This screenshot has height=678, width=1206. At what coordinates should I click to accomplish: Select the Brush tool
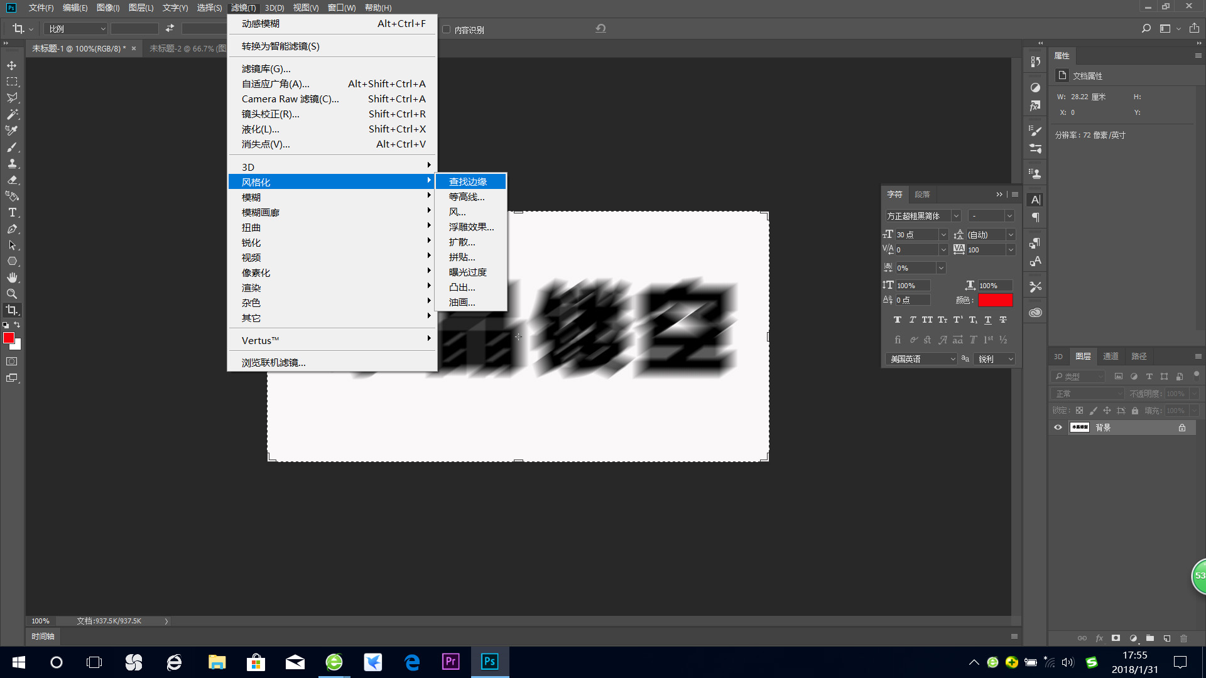[12, 147]
